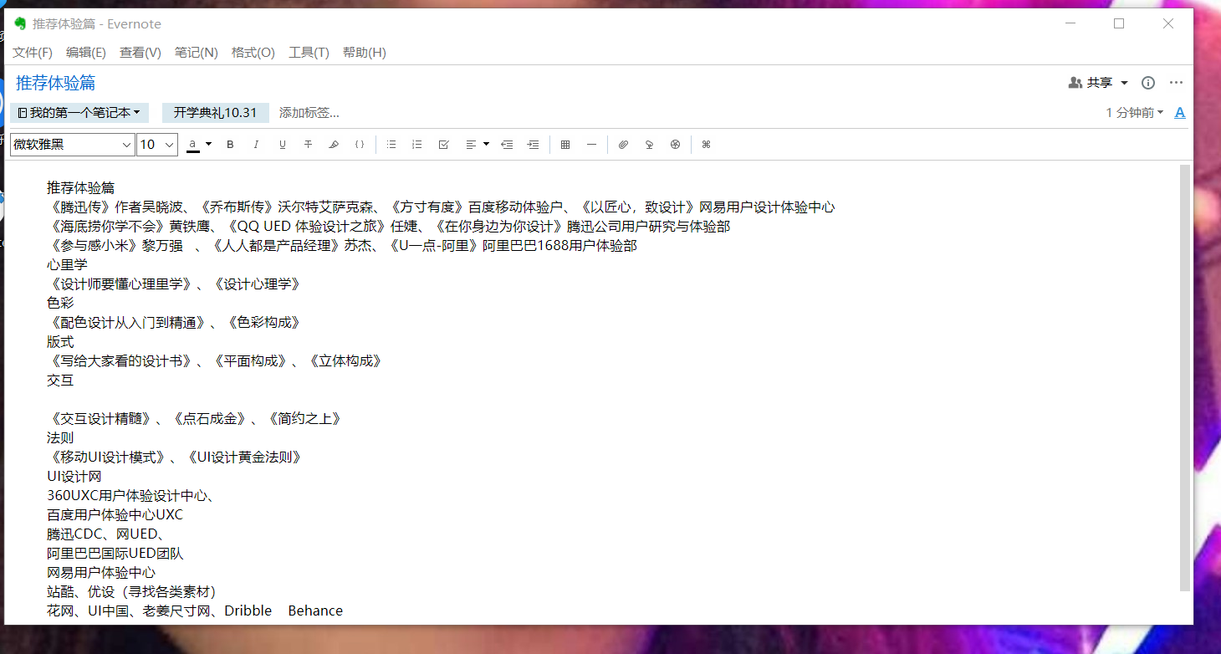
Task: Attach a file with paperclip icon
Action: pos(623,145)
